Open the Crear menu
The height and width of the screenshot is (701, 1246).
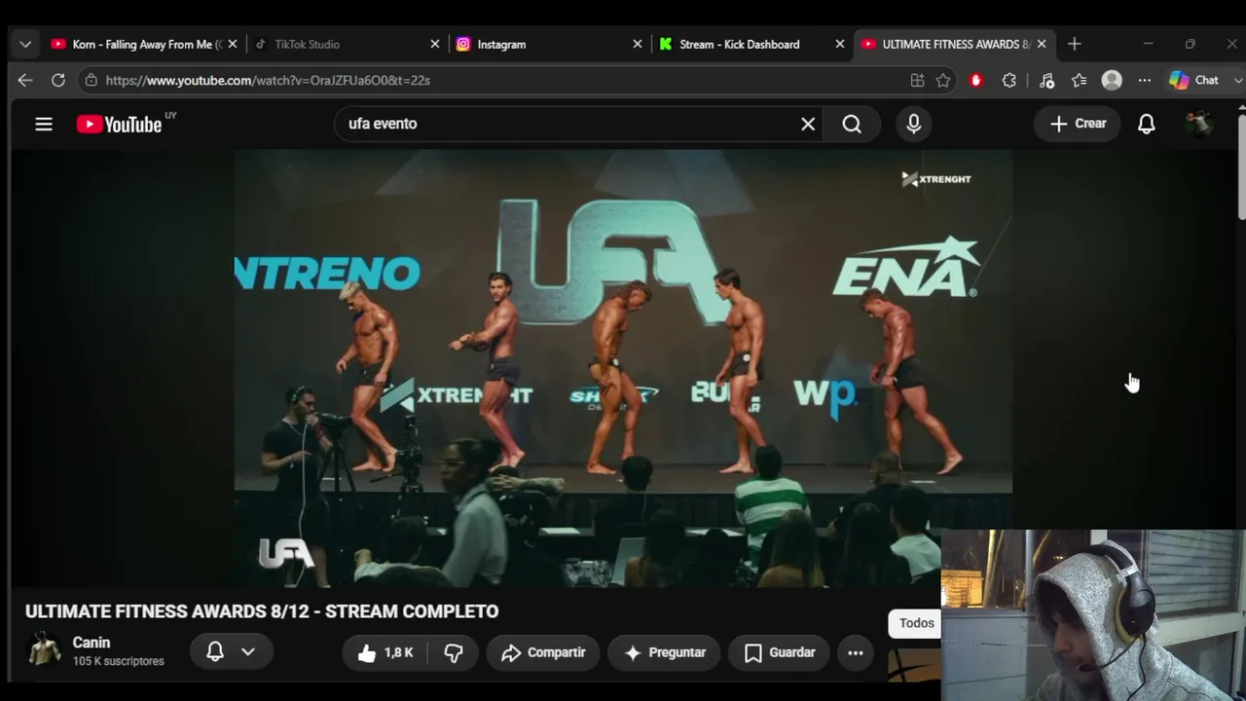tap(1078, 124)
